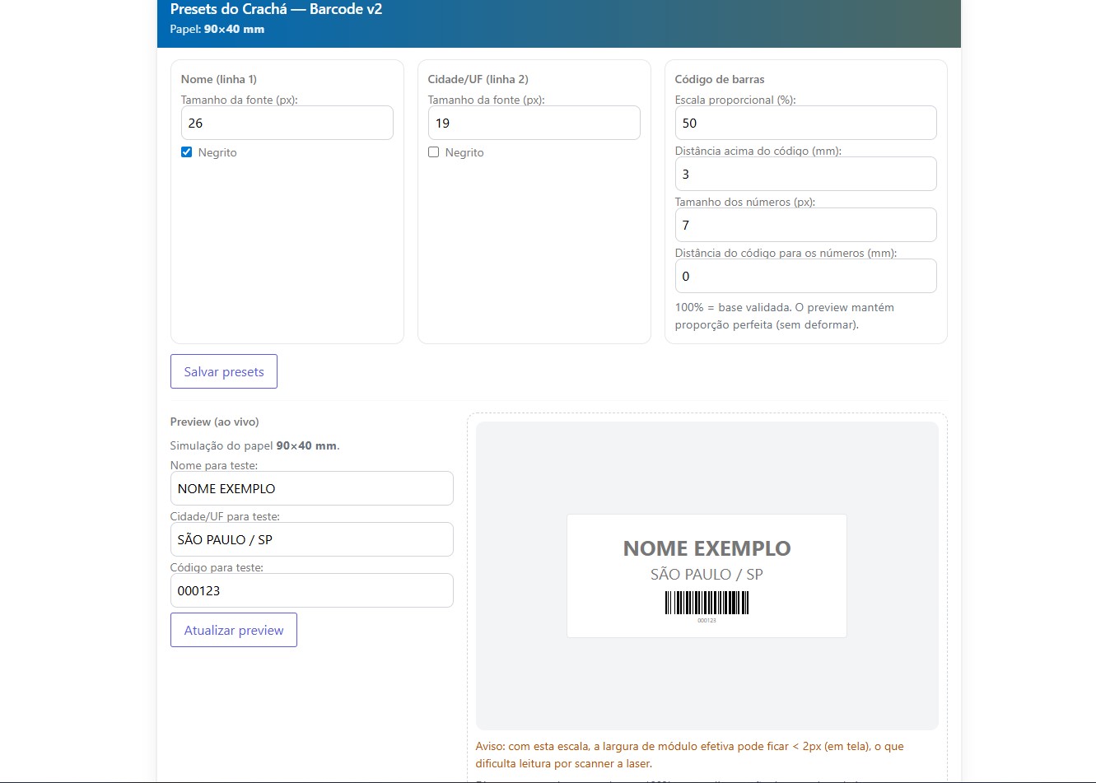This screenshot has width=1096, height=783.
Task: Click the Atualizar preview button
Action: [x=233, y=630]
